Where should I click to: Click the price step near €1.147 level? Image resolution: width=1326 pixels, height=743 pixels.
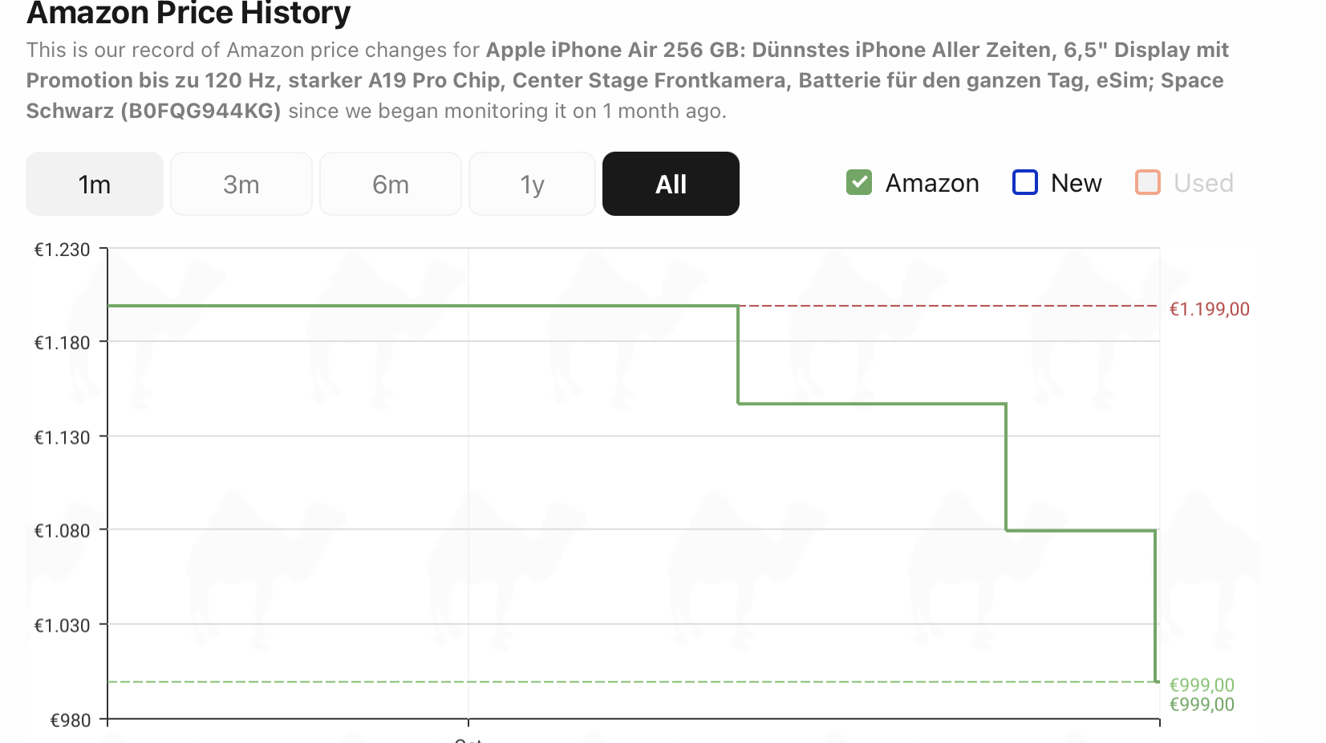[872, 404]
